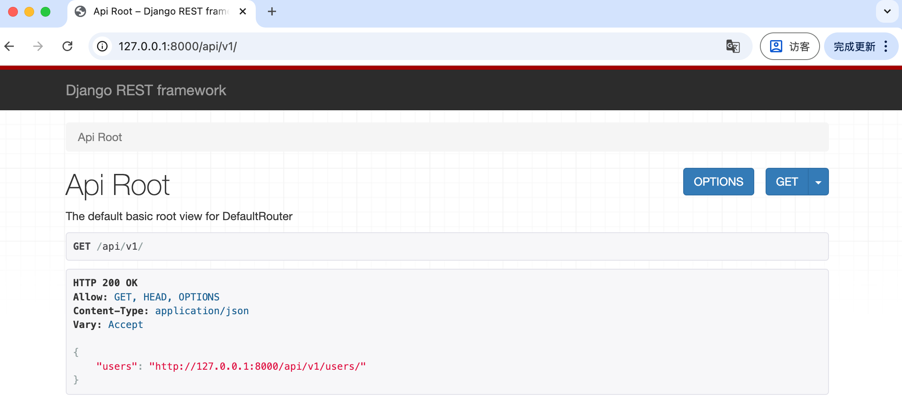Click the Api Root breadcrumb
902x420 pixels.
tap(100, 137)
